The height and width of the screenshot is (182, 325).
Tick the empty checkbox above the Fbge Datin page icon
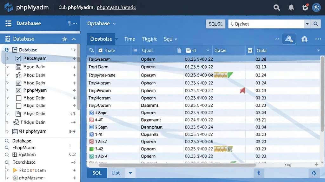(19, 106)
